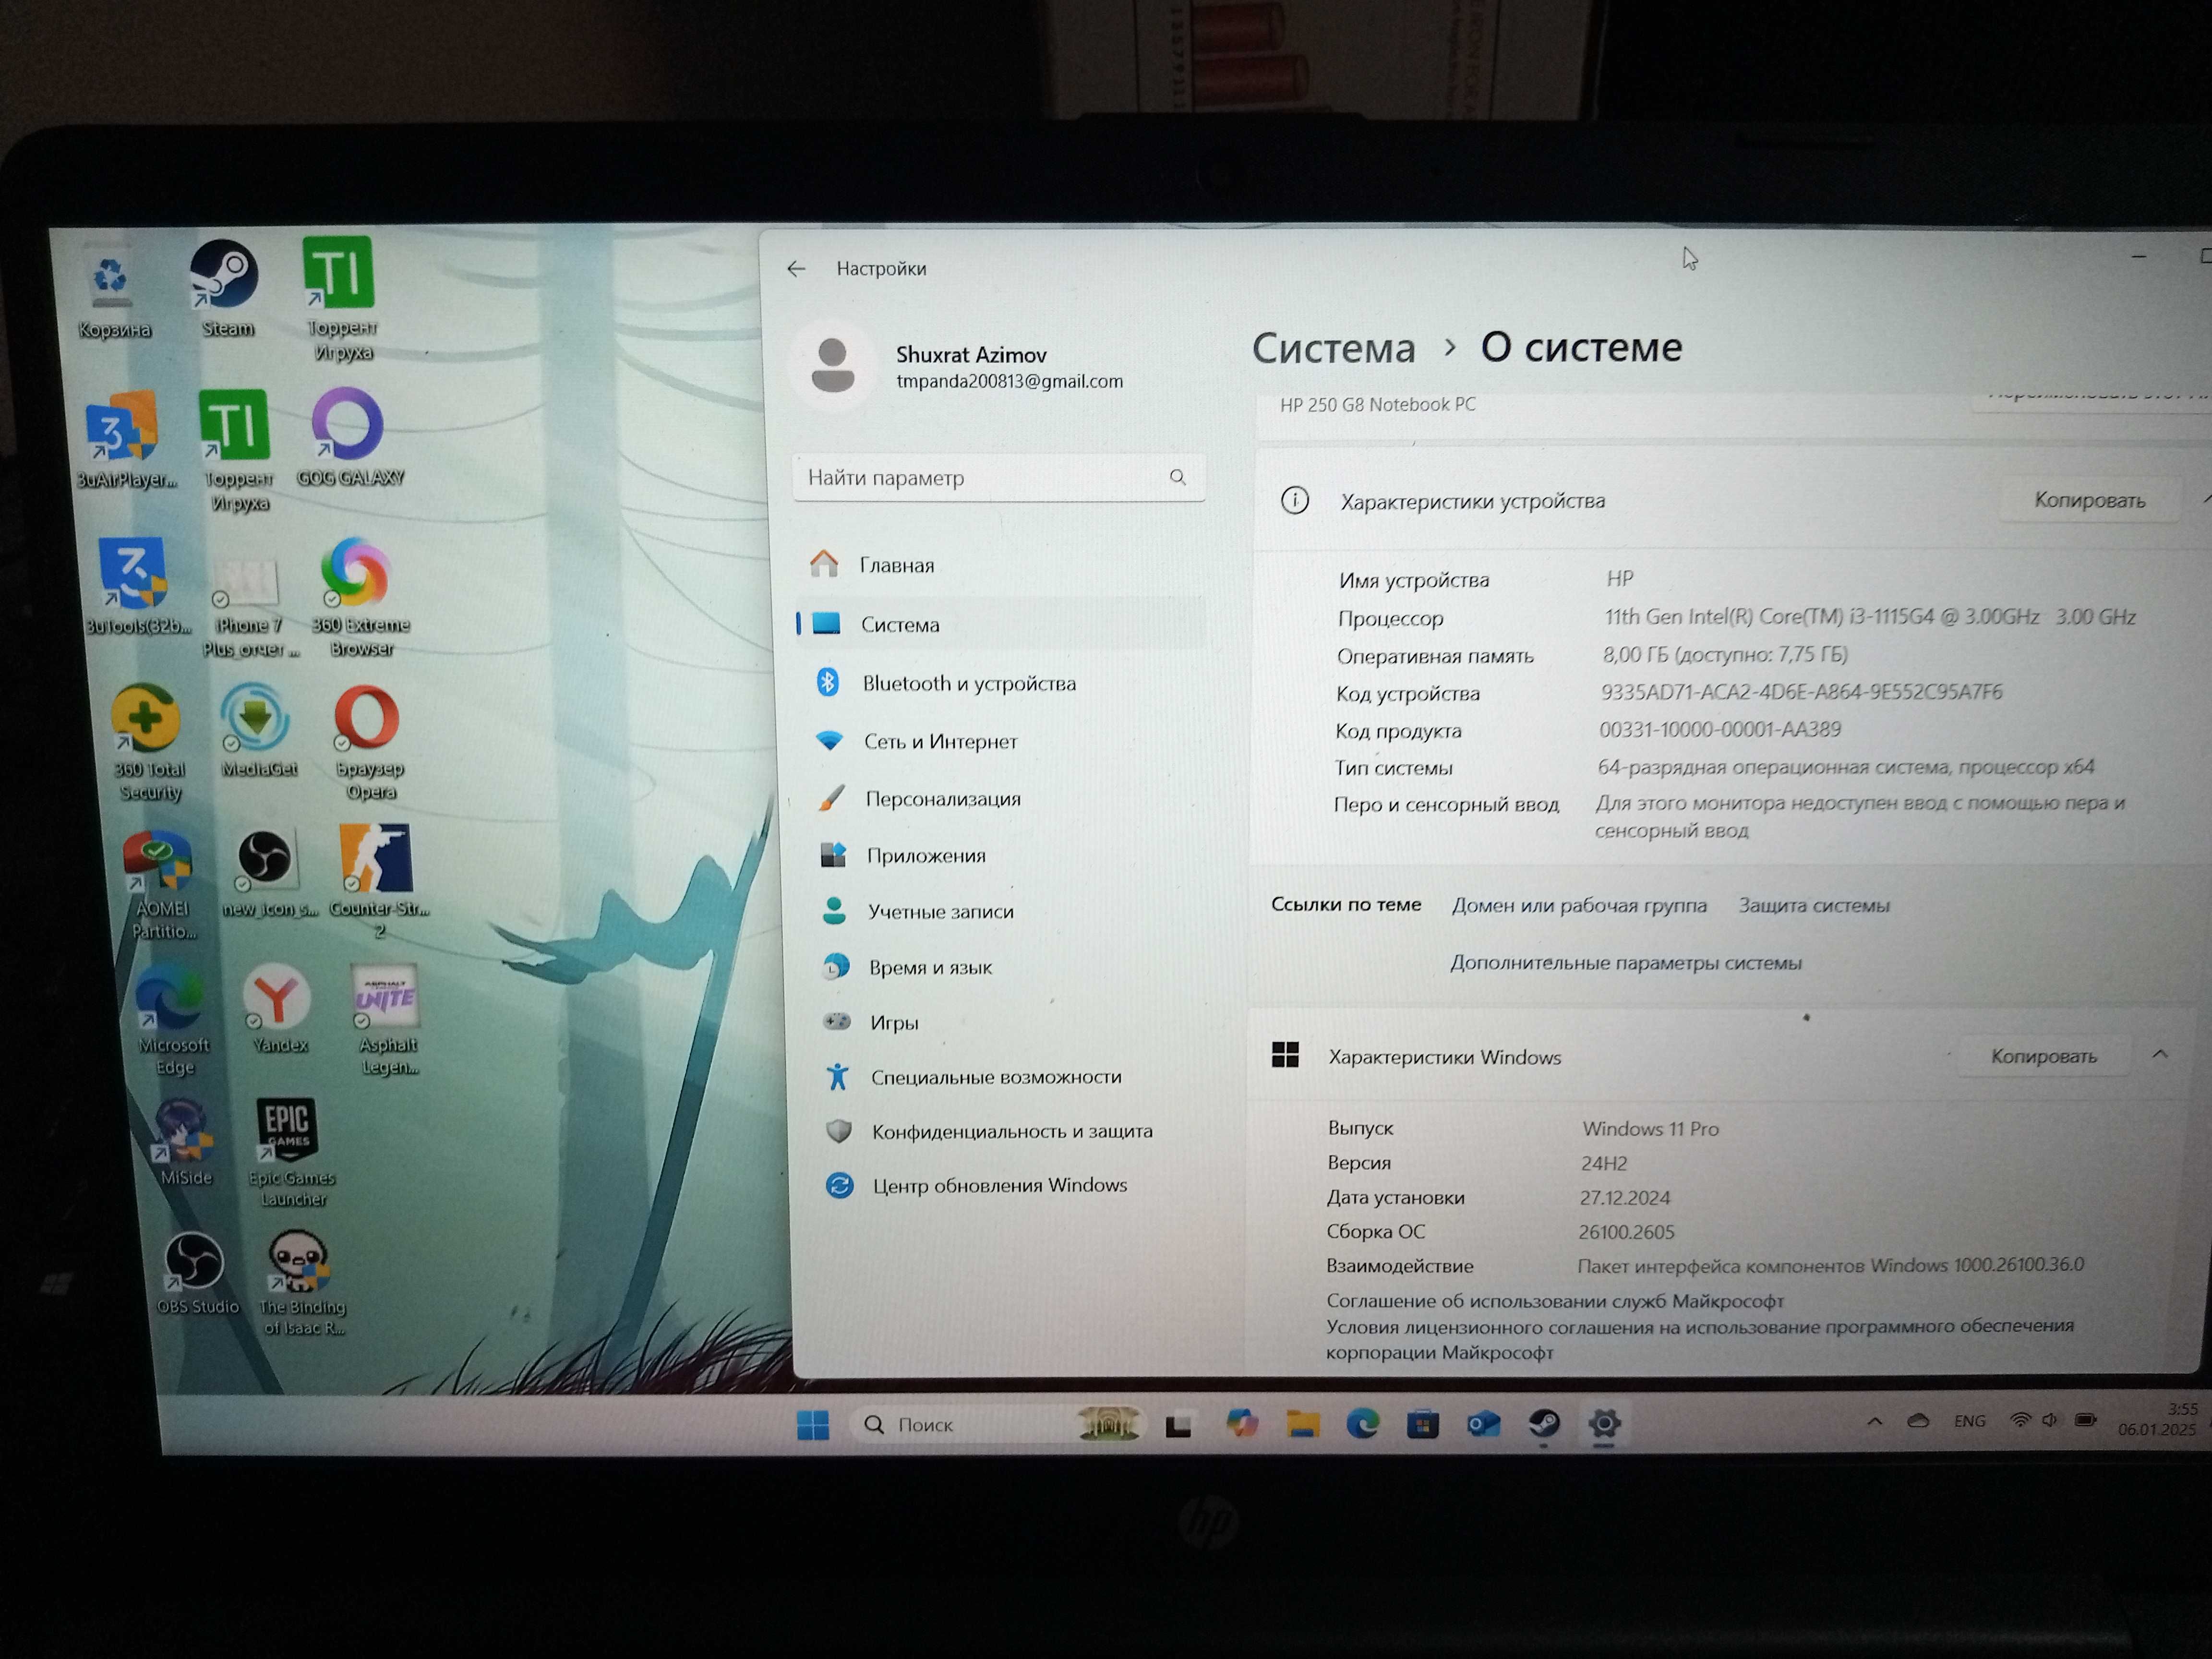Copy Windows specs with Копировать button
2212x1659 pixels.
(x=2043, y=1056)
